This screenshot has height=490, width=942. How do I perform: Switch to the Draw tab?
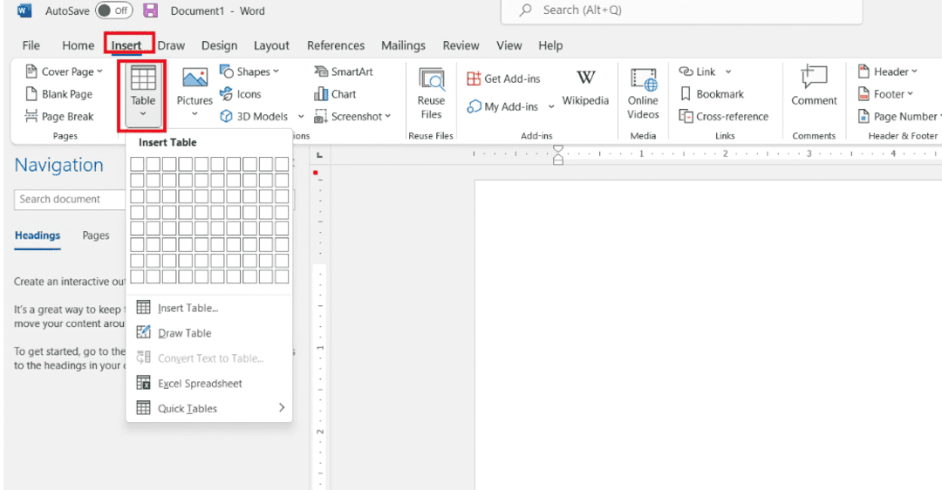pos(171,45)
